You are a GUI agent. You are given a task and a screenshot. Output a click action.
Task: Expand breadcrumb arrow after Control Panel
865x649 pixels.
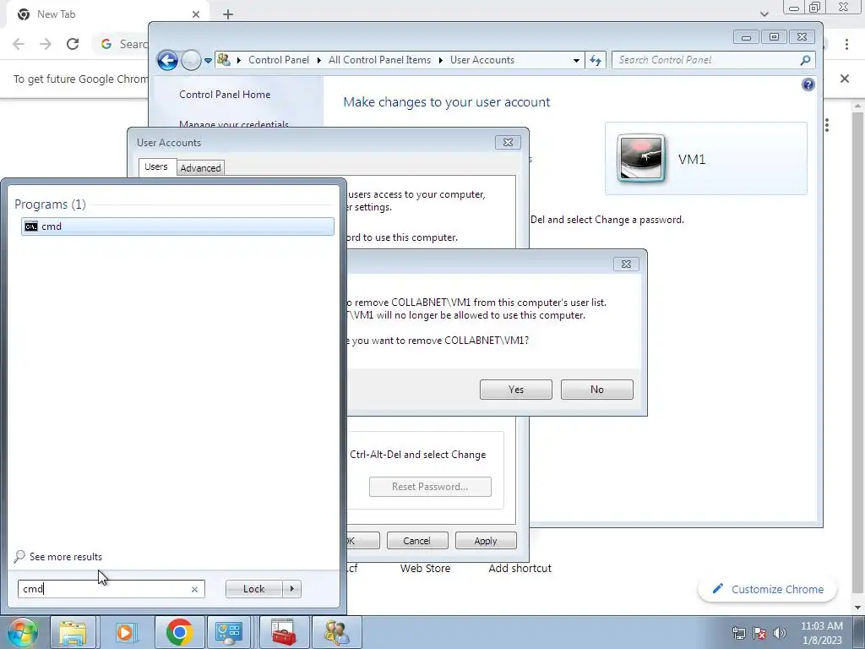(318, 60)
